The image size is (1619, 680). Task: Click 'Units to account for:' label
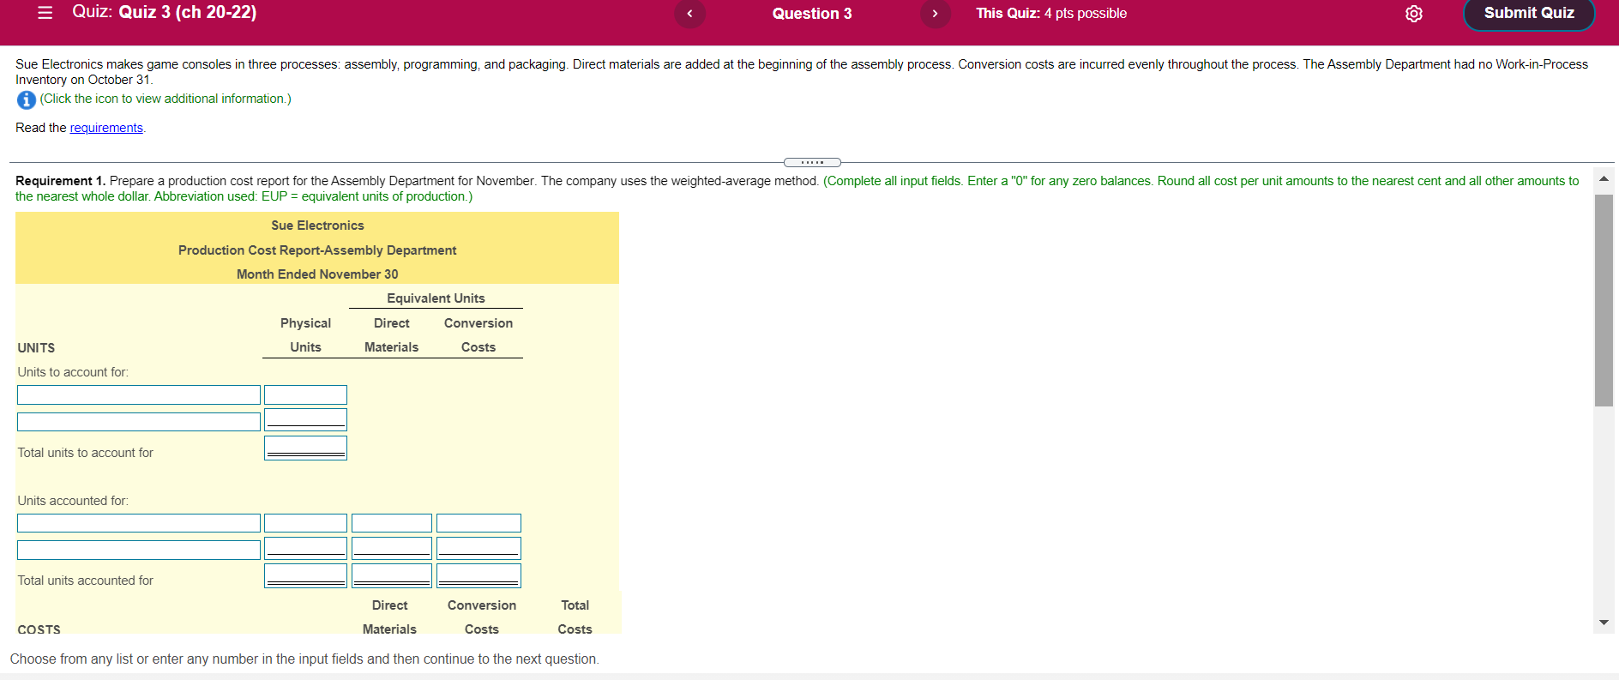click(x=73, y=372)
